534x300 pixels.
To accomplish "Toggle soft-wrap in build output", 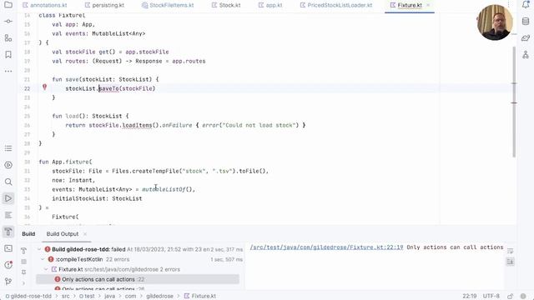I will pyautogui.click(x=510, y=251).
